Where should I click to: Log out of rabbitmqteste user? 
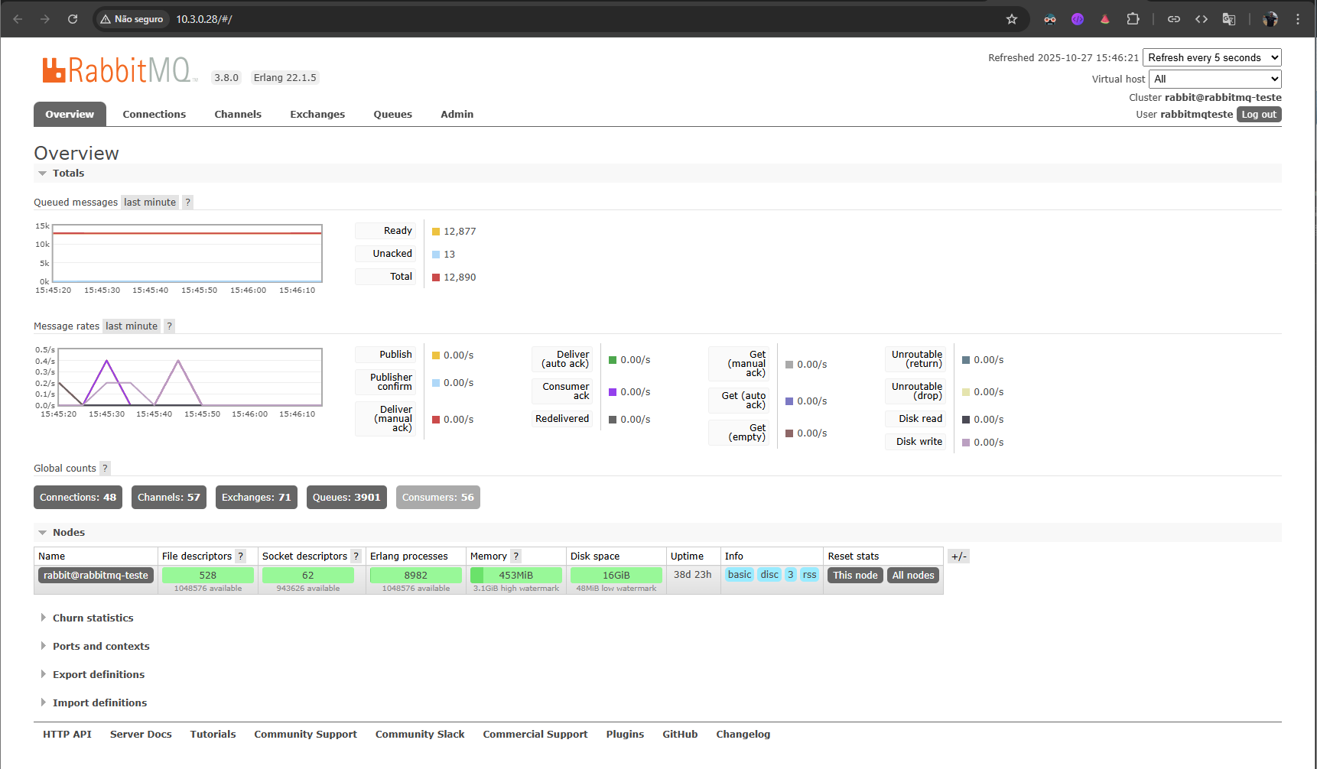1259,114
